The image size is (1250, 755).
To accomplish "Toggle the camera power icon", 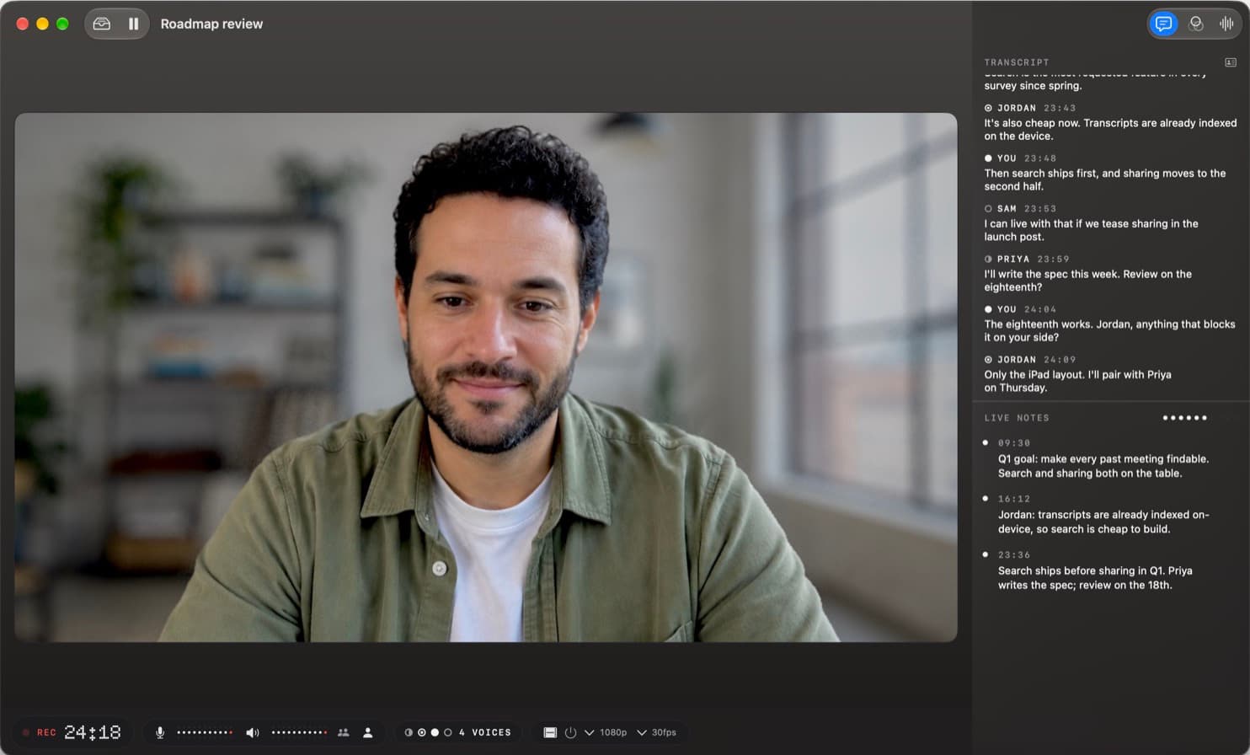I will tap(570, 732).
